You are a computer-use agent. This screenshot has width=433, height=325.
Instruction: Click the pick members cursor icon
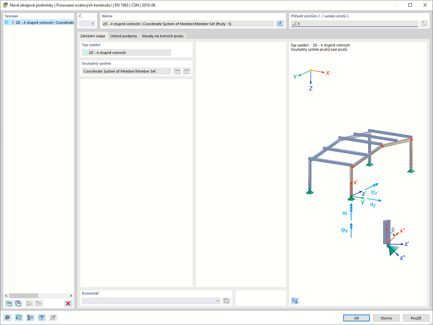click(424, 24)
